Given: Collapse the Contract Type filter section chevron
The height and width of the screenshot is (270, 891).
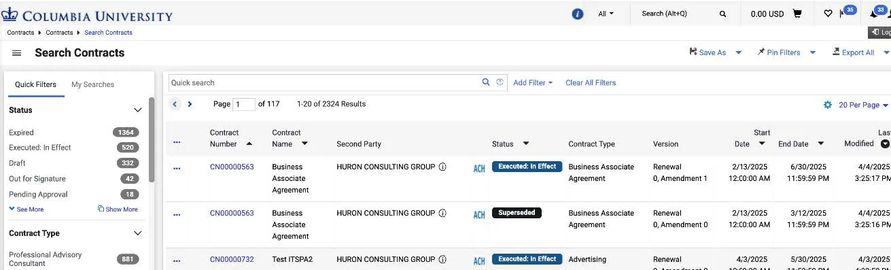Looking at the screenshot, I should pos(137,233).
